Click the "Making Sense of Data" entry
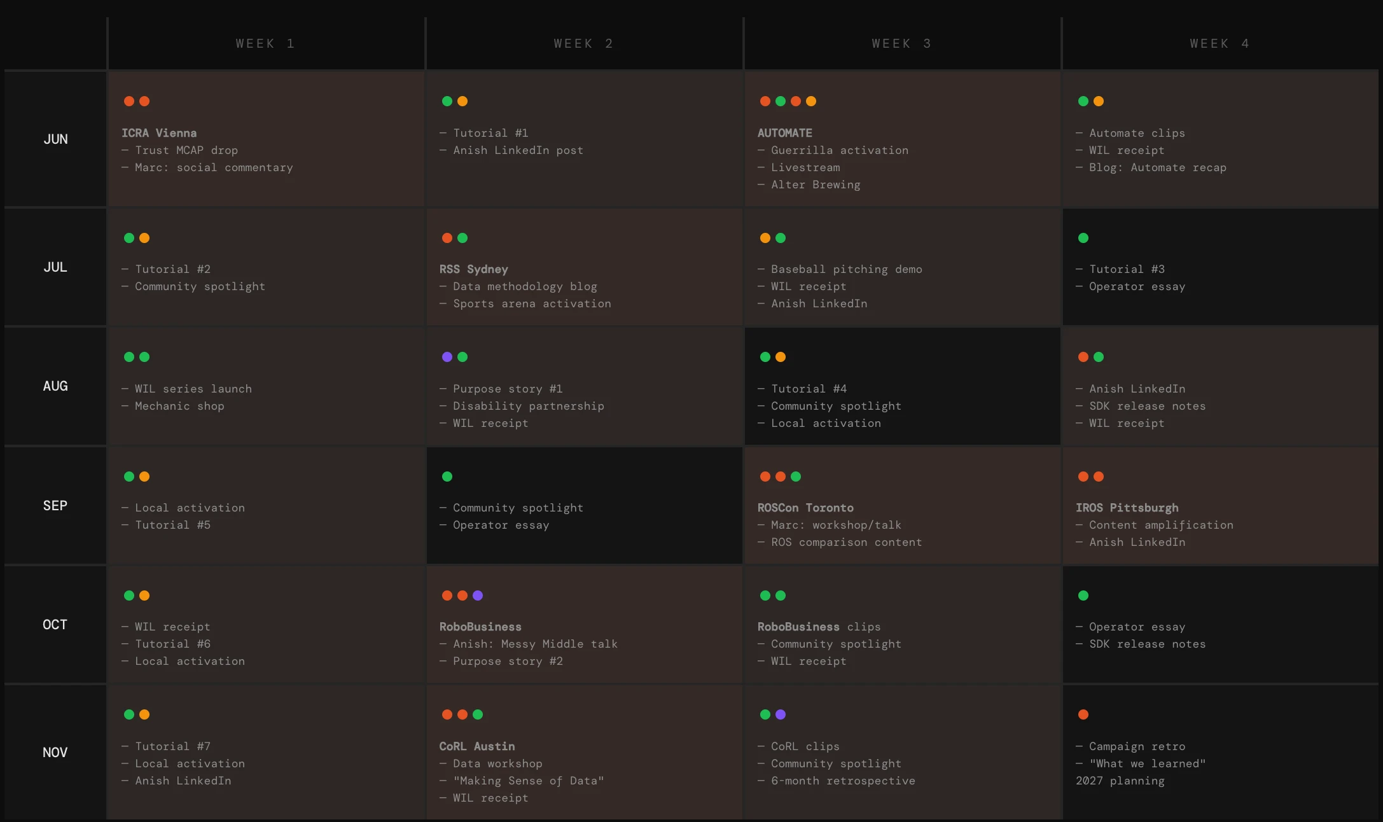 click(522, 781)
